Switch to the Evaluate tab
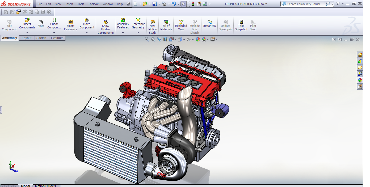This screenshot has width=370, height=187. (57, 38)
